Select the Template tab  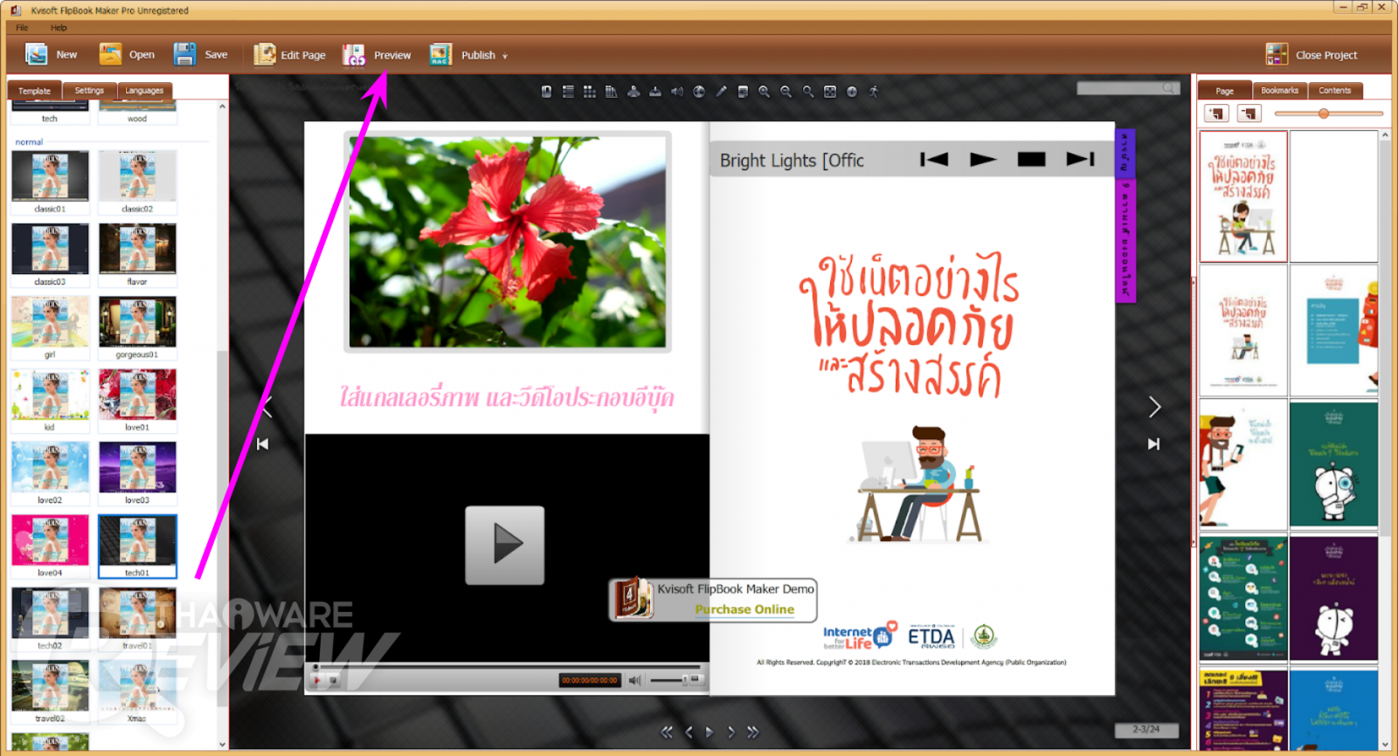(x=35, y=91)
